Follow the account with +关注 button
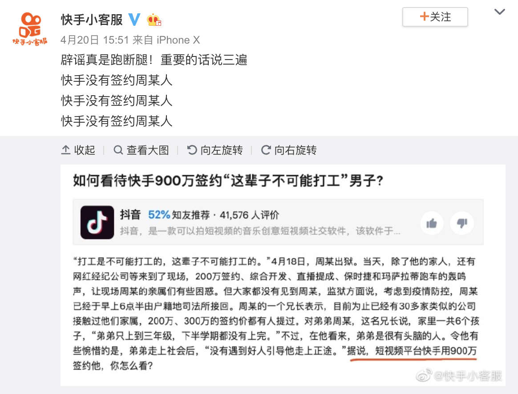 (435, 17)
